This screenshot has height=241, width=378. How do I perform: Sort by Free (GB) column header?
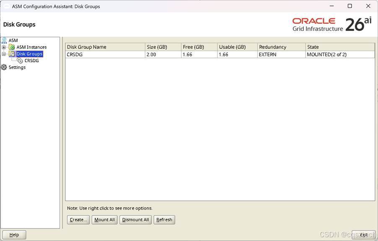[199, 47]
